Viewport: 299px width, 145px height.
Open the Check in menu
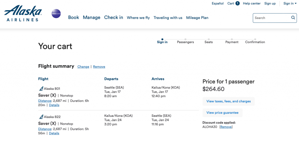[x=114, y=17]
